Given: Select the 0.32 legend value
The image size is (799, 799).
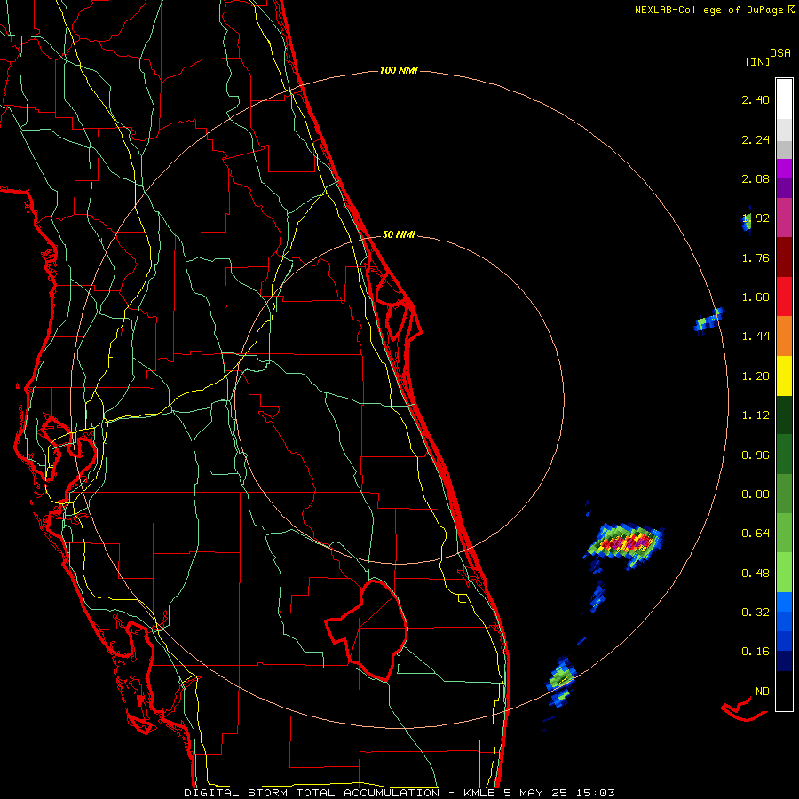Looking at the screenshot, I should click(x=755, y=613).
